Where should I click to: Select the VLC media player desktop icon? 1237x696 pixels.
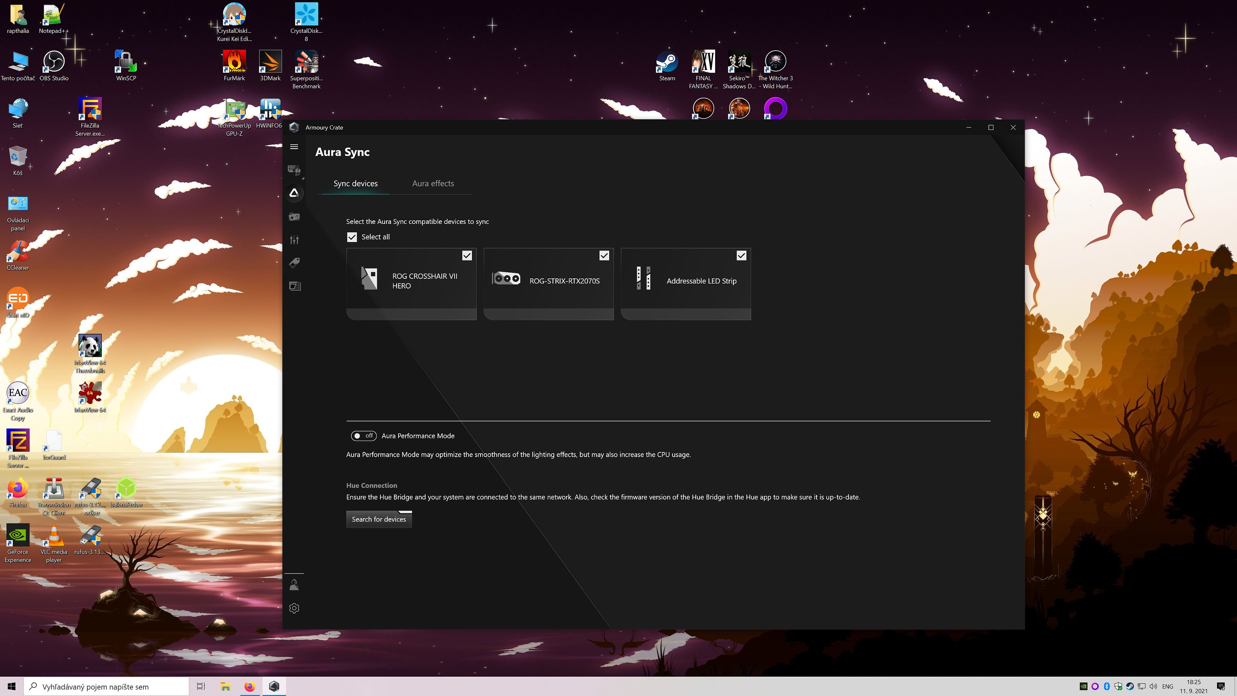pyautogui.click(x=54, y=544)
